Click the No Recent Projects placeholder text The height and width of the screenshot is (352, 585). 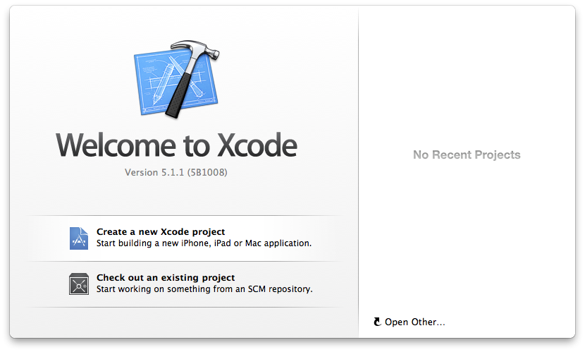pos(467,154)
